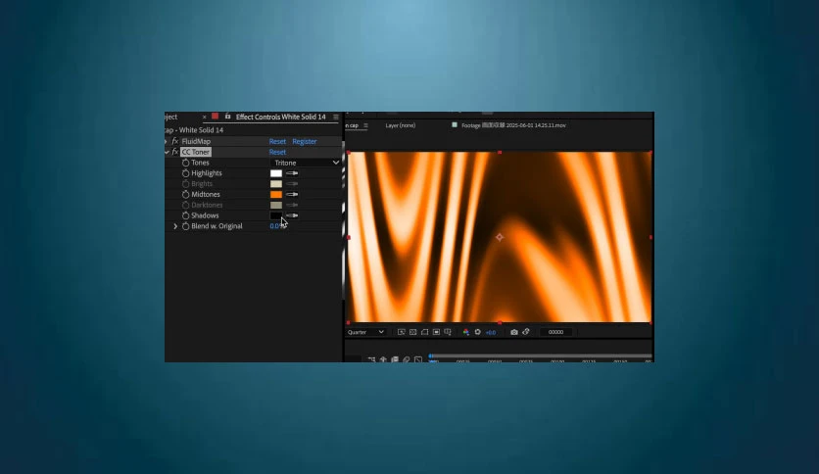Open the Composition panel menu icon
Viewport: 819px width, 474px height.
(x=365, y=125)
